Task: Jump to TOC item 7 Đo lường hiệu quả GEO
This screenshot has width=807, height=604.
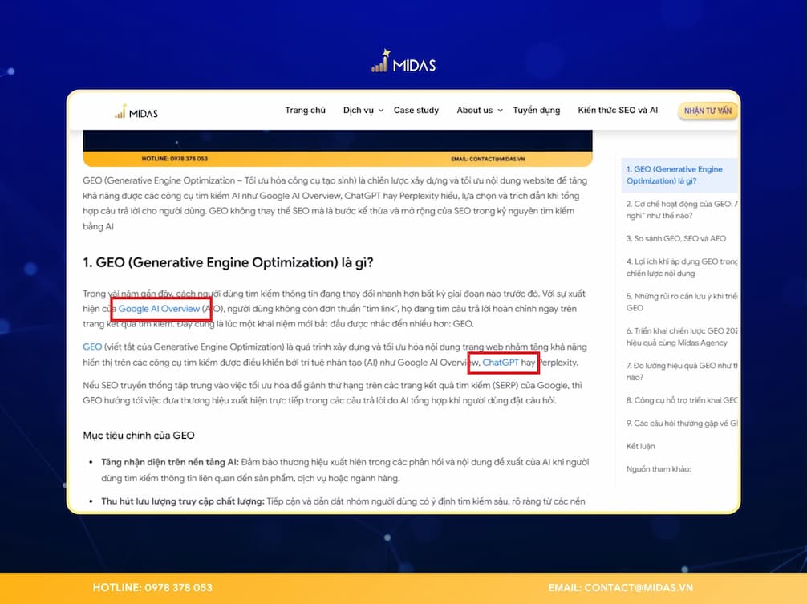Action: [681, 371]
